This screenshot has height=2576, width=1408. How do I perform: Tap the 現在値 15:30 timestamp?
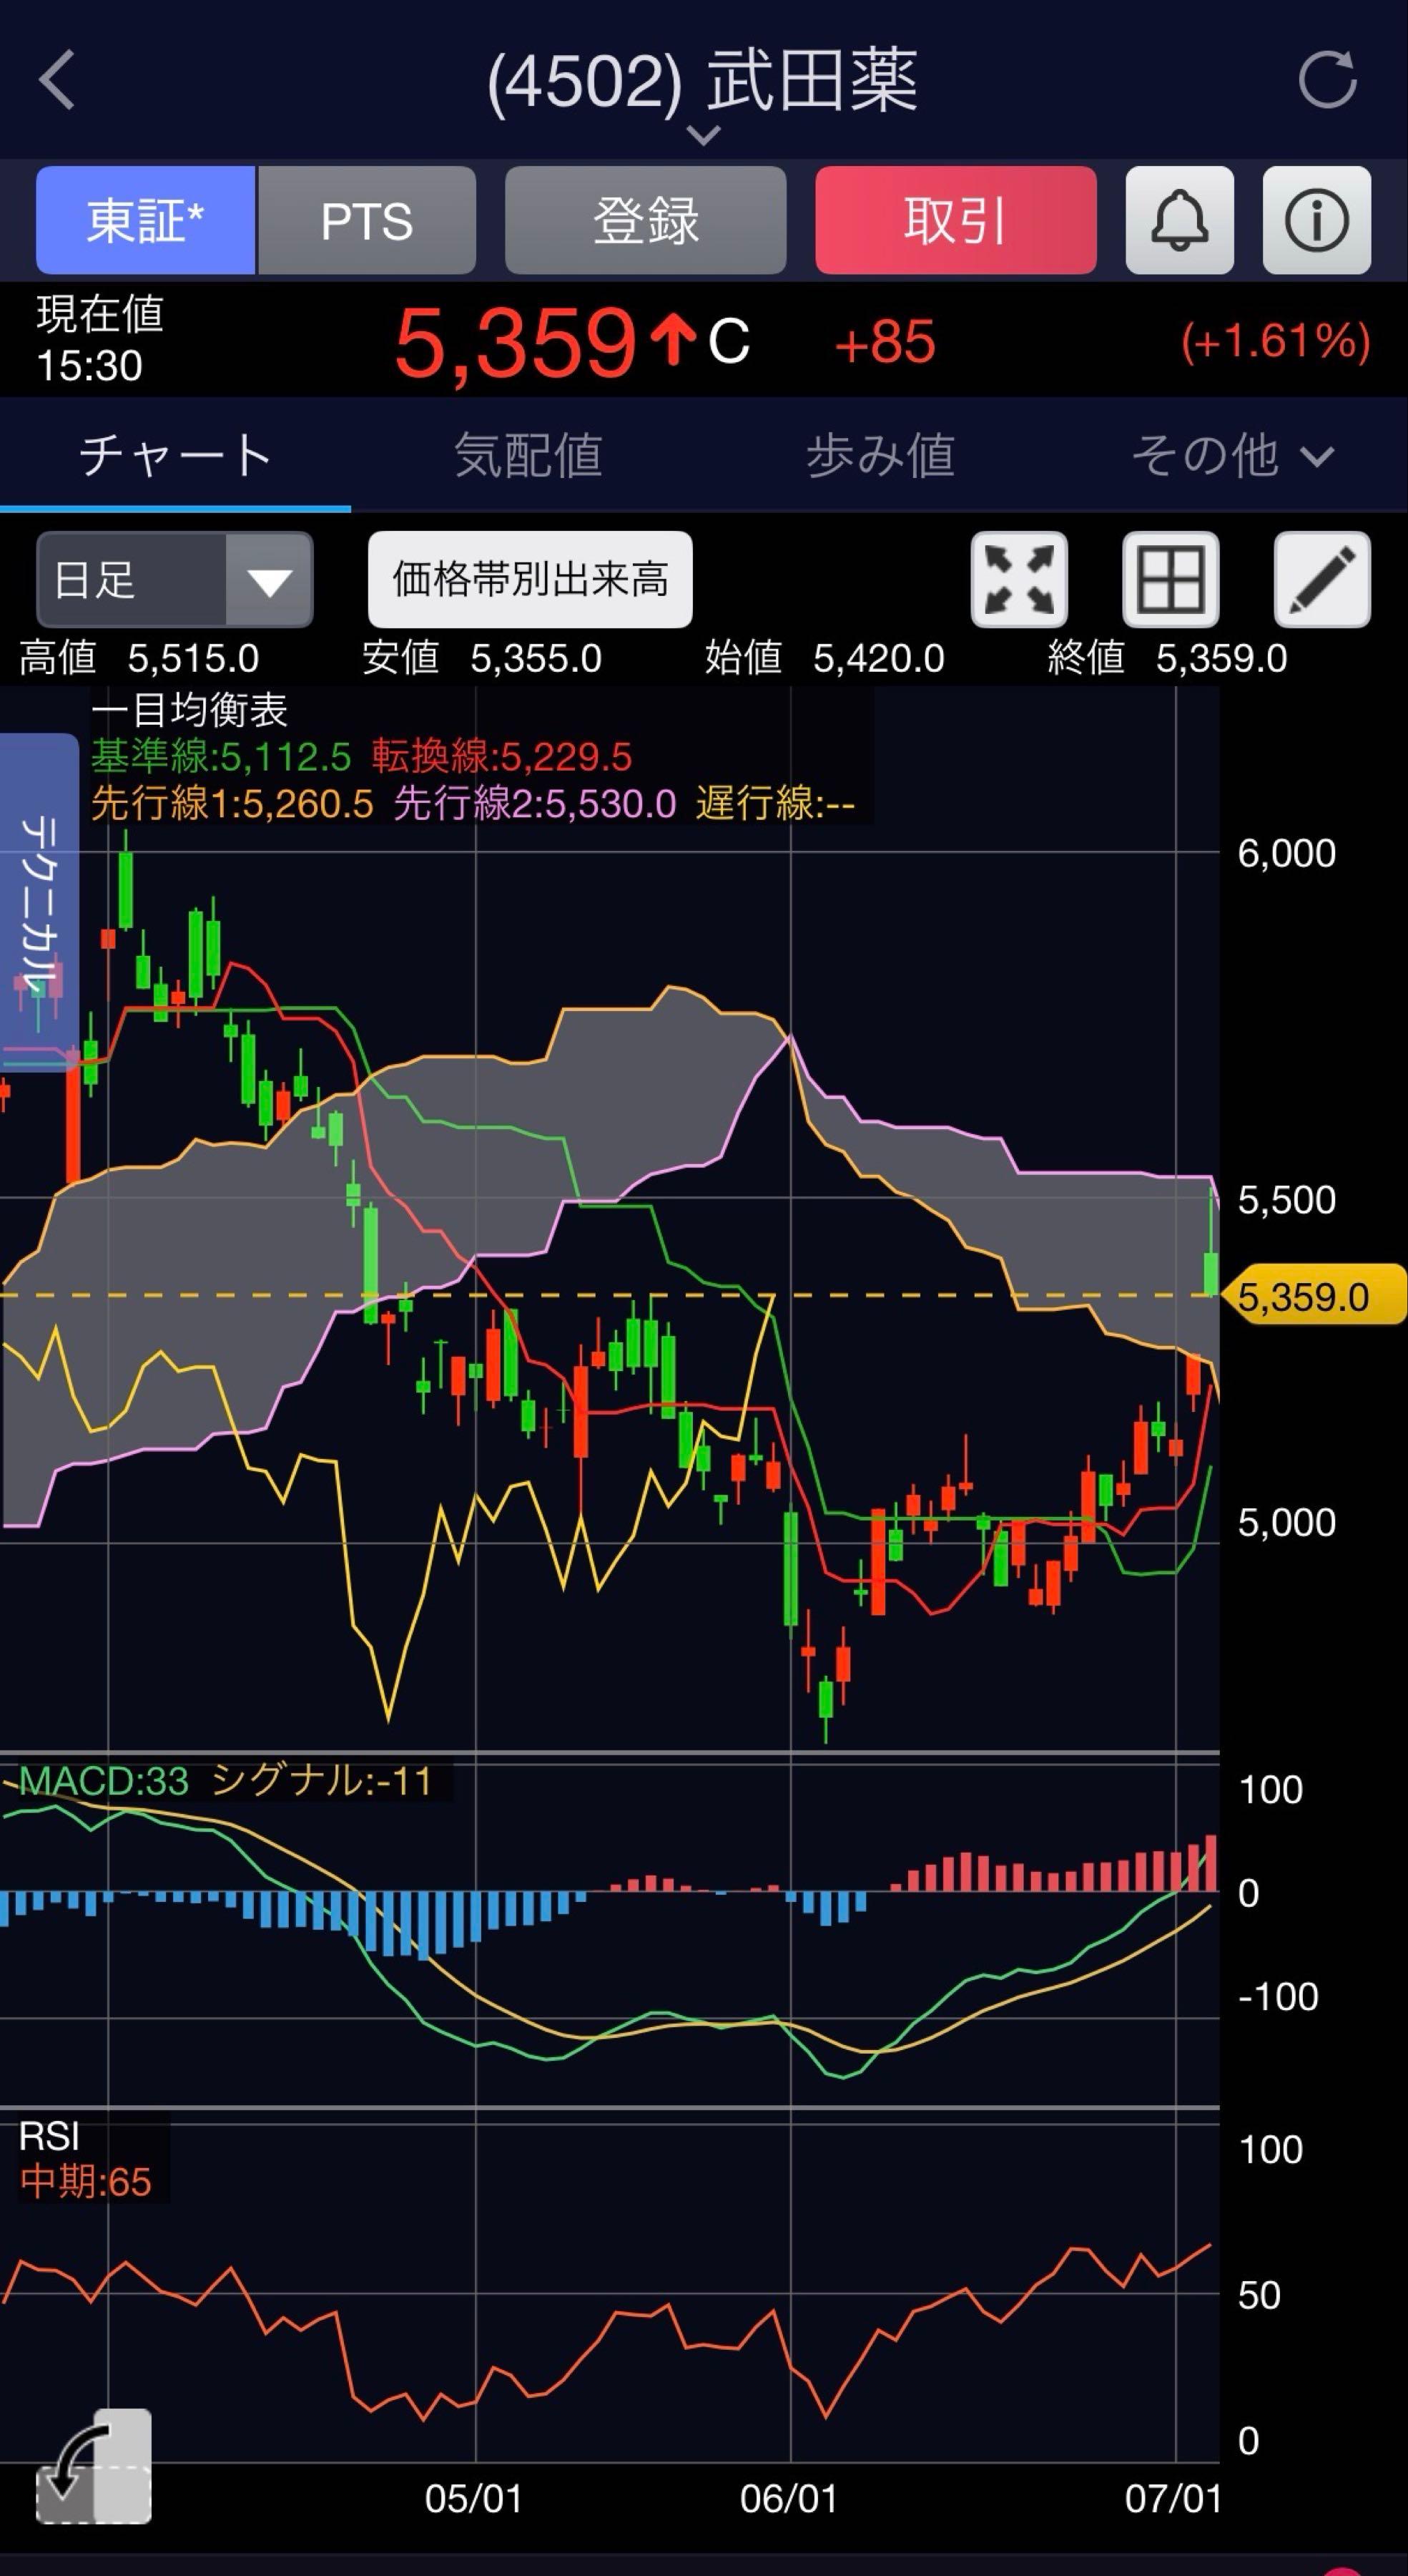click(x=100, y=340)
